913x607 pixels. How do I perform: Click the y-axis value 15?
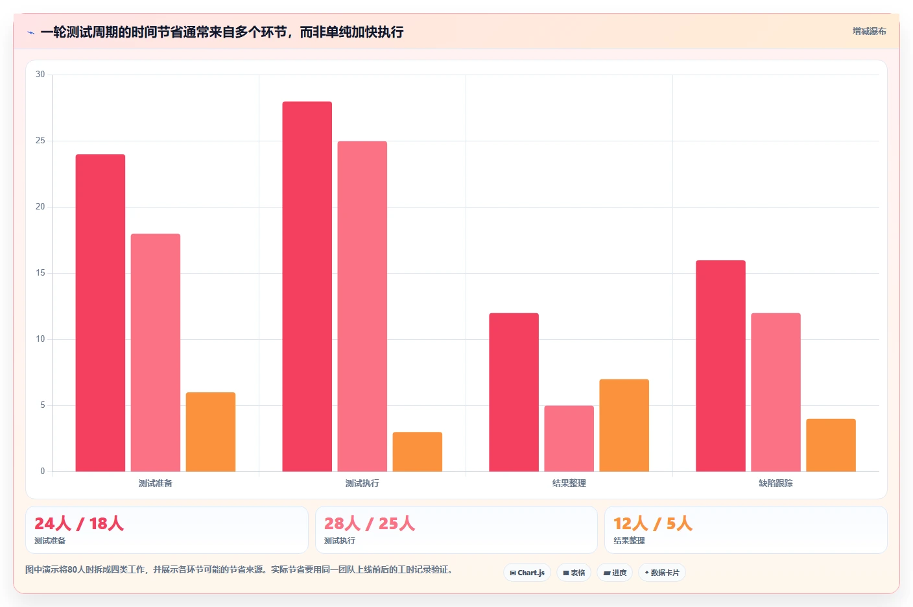pyautogui.click(x=40, y=273)
